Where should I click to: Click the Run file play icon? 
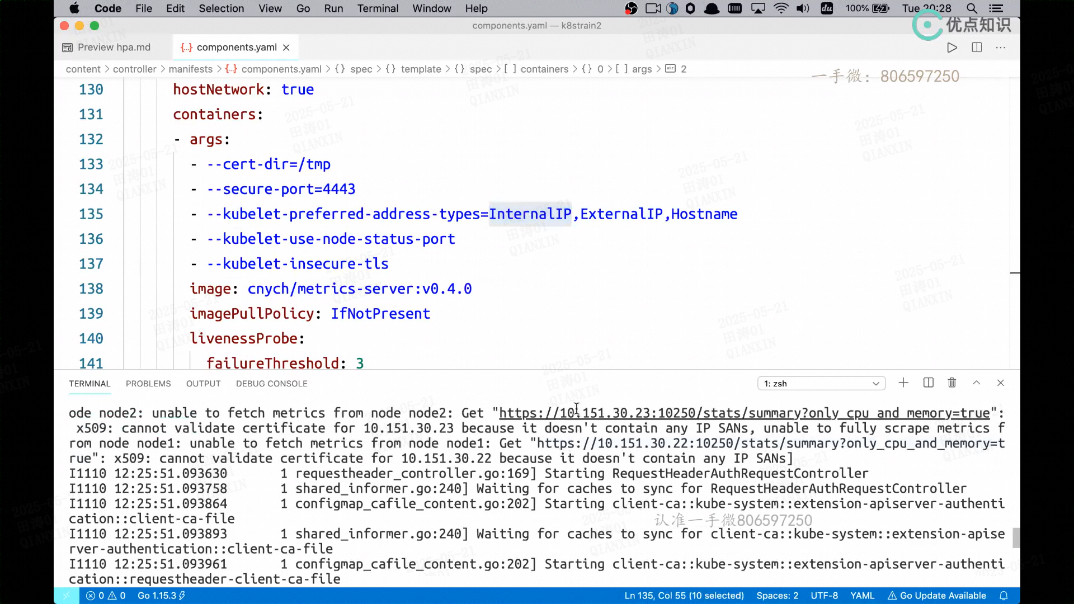[952, 48]
